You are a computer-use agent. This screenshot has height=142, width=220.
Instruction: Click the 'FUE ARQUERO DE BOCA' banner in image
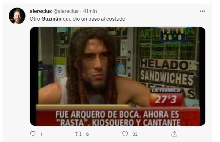point(118,118)
